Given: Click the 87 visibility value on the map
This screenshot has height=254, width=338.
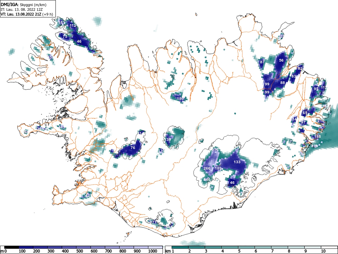Looking at the screenshot, I should point(262,62).
